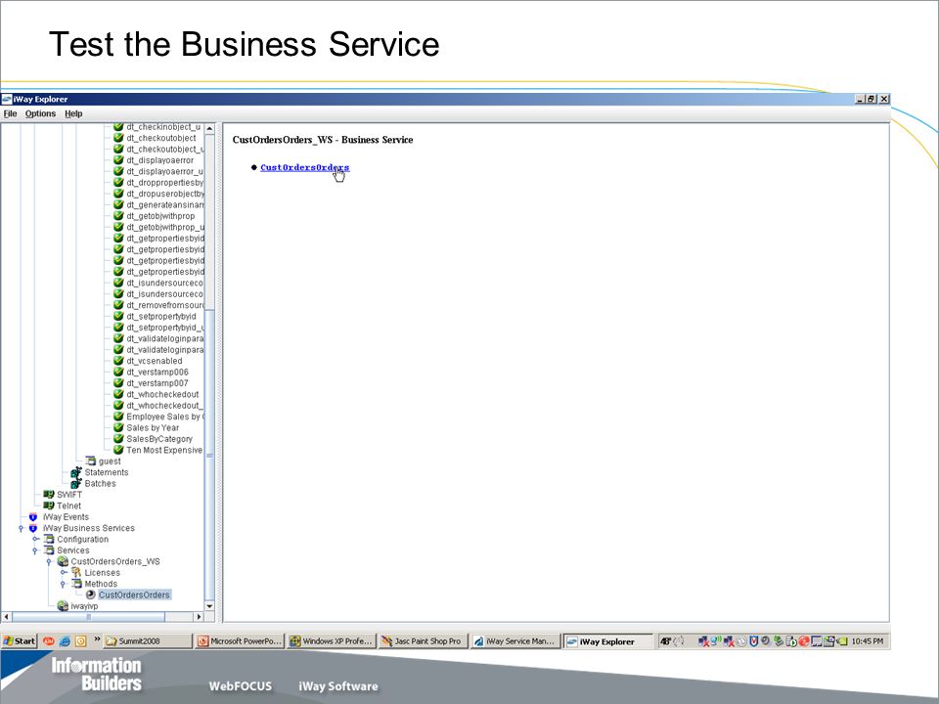Click the Licenses keys icon
Image resolution: width=939 pixels, height=704 pixels.
[x=76, y=573]
